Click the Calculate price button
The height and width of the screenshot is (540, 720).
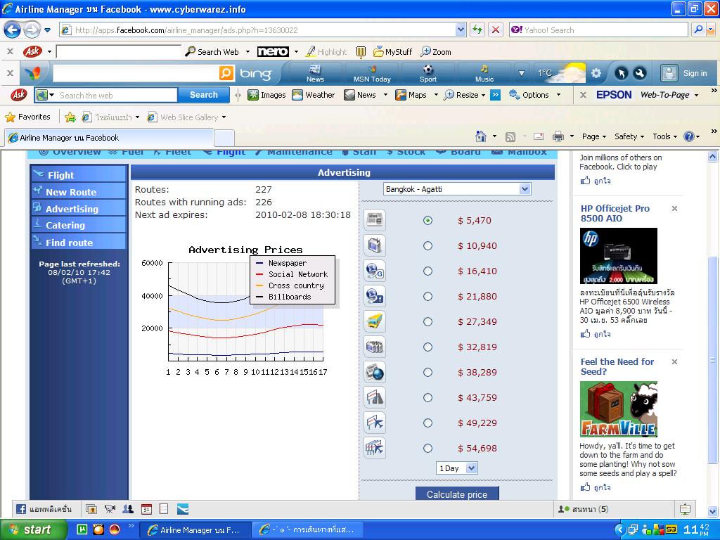tap(457, 494)
